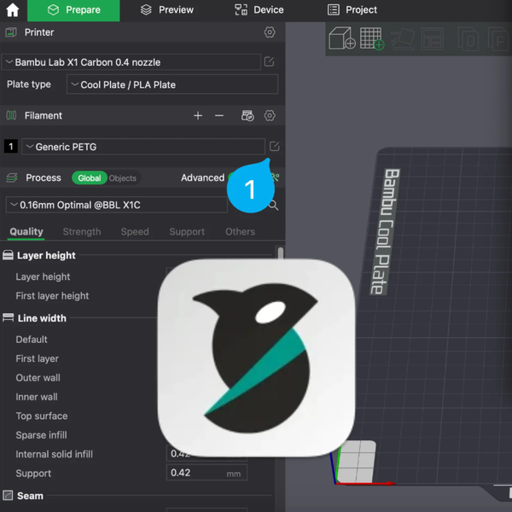Open the Others settings tab
Viewport: 512px width, 512px height.
pos(240,232)
